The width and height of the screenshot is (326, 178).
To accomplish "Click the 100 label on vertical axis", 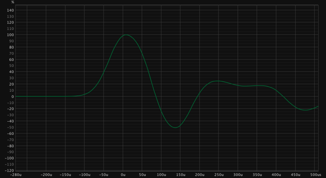I will [x=11, y=35].
